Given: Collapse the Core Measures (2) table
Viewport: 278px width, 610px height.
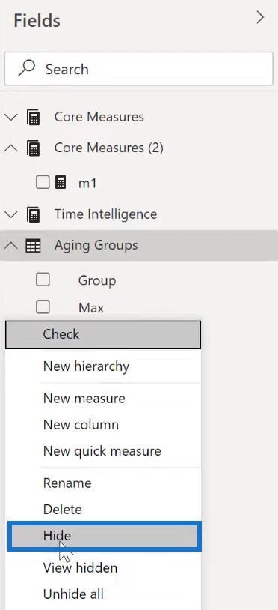Looking at the screenshot, I should tap(12, 148).
